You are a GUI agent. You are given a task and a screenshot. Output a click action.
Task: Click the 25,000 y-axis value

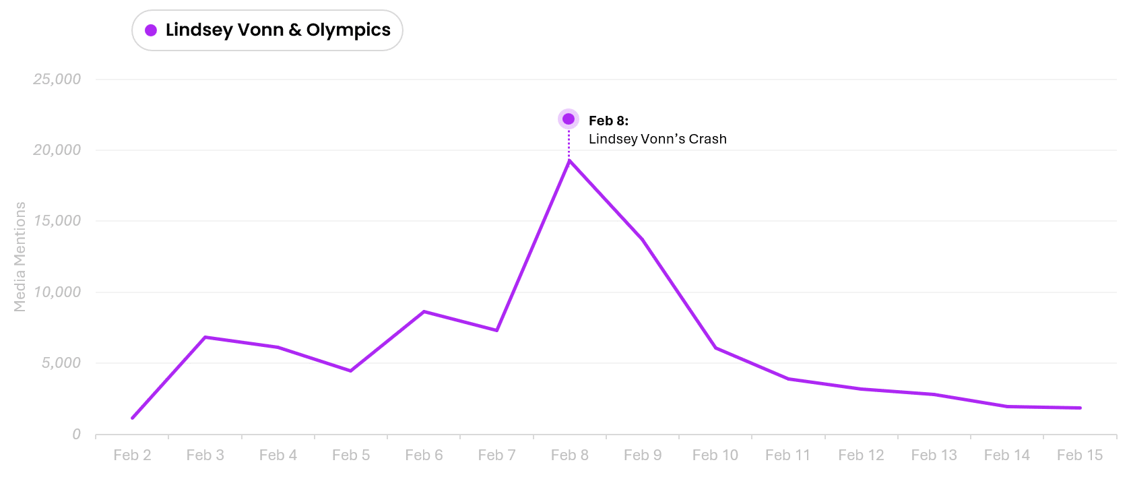57,79
